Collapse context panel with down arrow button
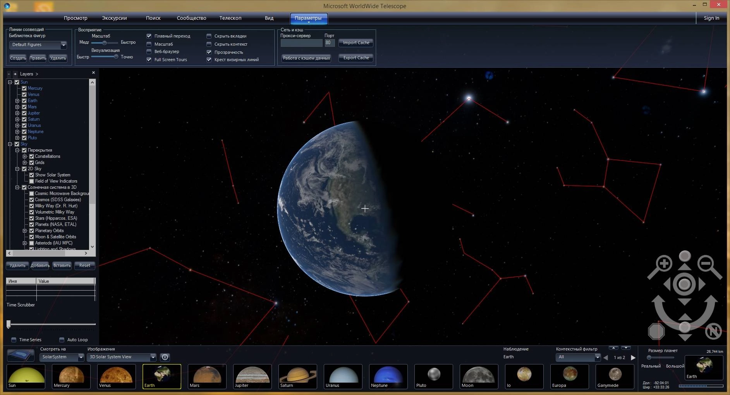730x395 pixels. [x=626, y=347]
